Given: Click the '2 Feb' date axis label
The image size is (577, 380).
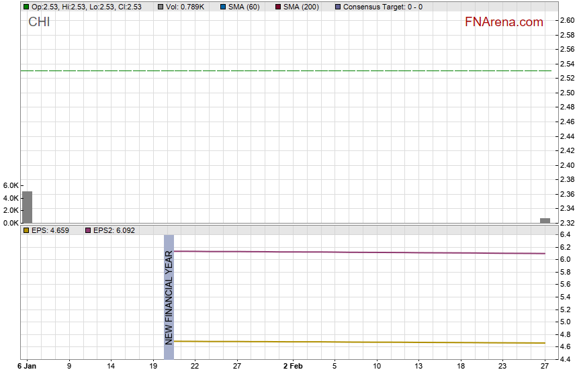Looking at the screenshot, I should pyautogui.click(x=292, y=367).
